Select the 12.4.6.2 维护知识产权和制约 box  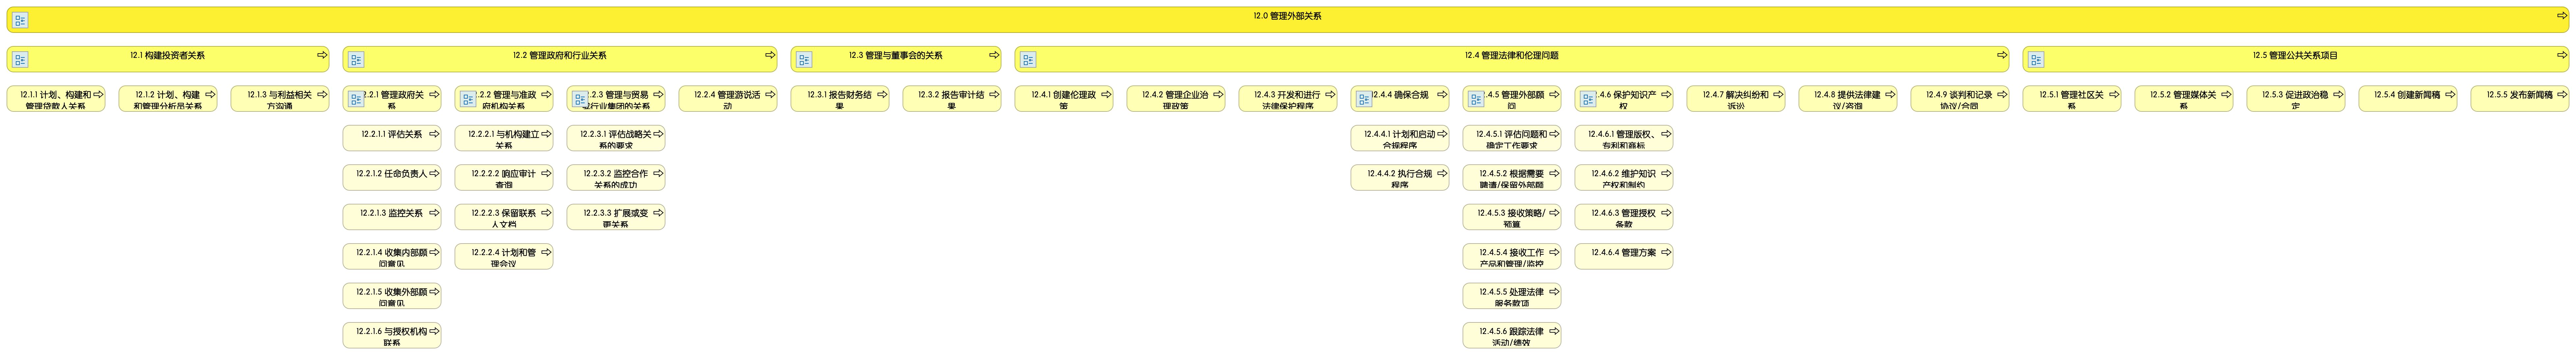coord(1624,177)
